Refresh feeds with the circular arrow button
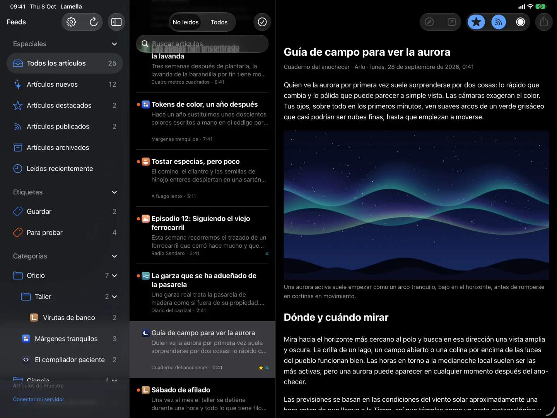This screenshot has width=557, height=418. pyautogui.click(x=93, y=22)
